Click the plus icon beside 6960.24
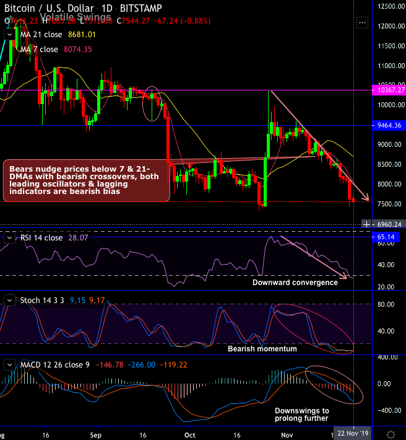The width and height of the screenshot is (406, 440). (x=366, y=224)
